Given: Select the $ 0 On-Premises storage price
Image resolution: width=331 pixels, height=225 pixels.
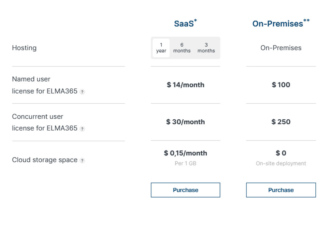Looking at the screenshot, I should pyautogui.click(x=281, y=153).
